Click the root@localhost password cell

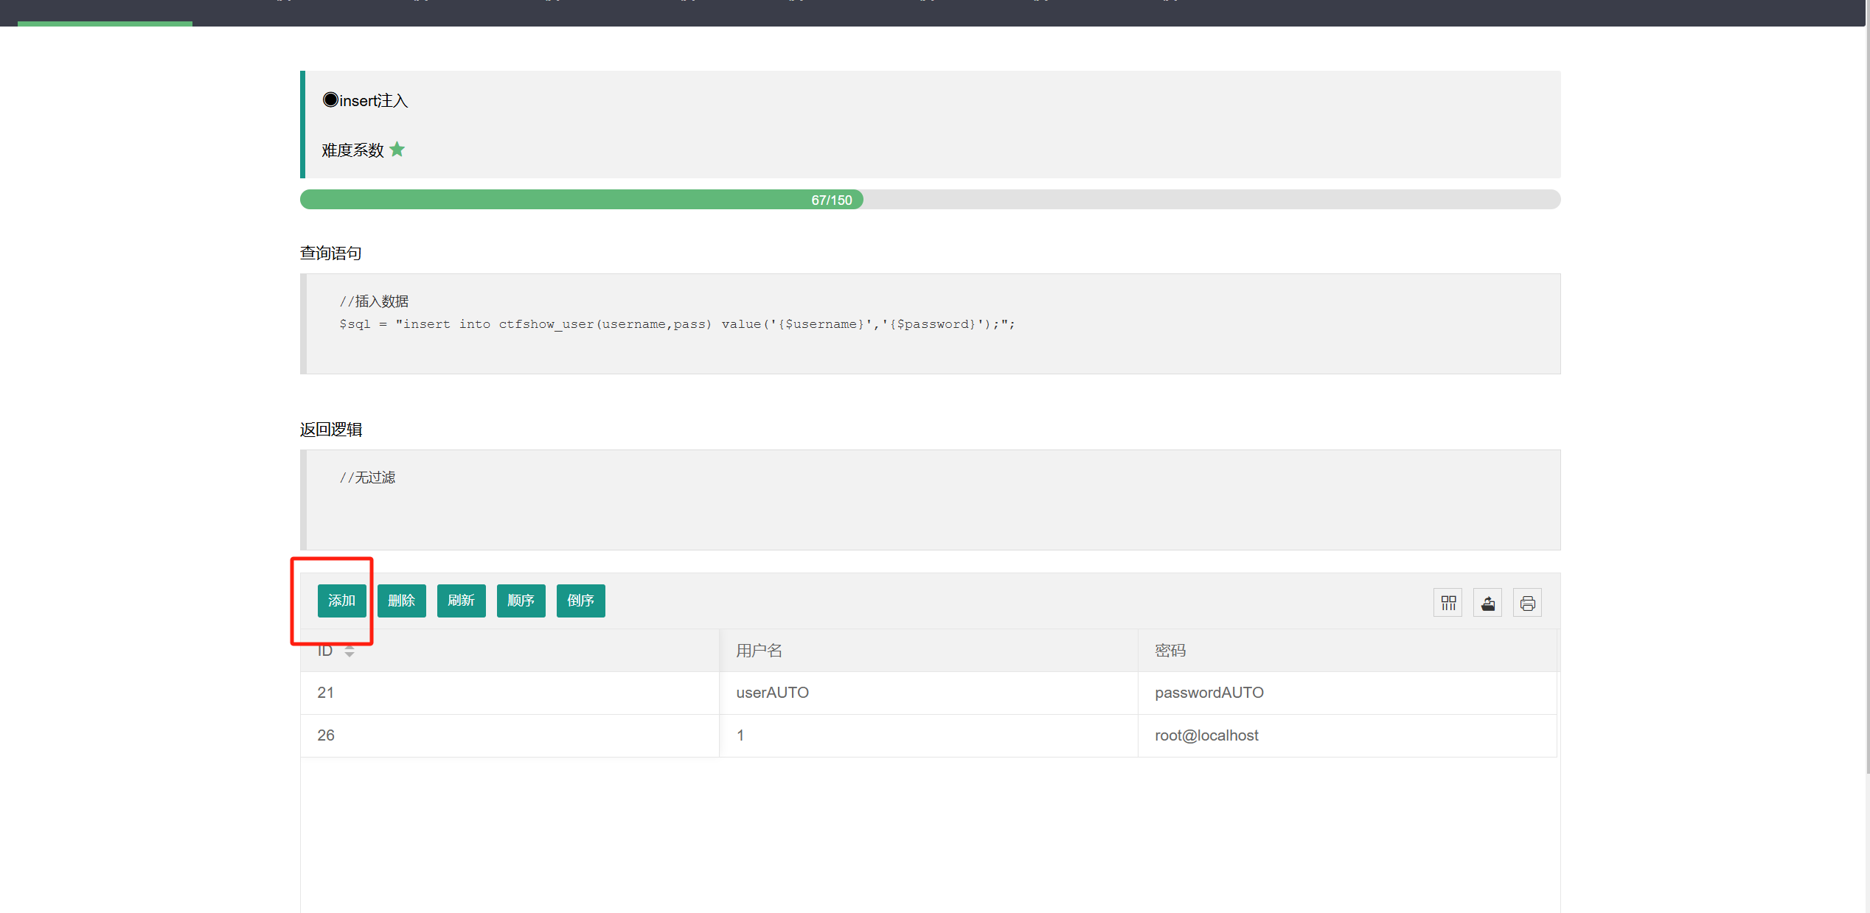tap(1206, 735)
